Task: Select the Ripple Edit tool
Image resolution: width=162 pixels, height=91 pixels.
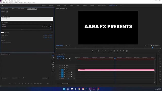Action: [x=53, y=60]
